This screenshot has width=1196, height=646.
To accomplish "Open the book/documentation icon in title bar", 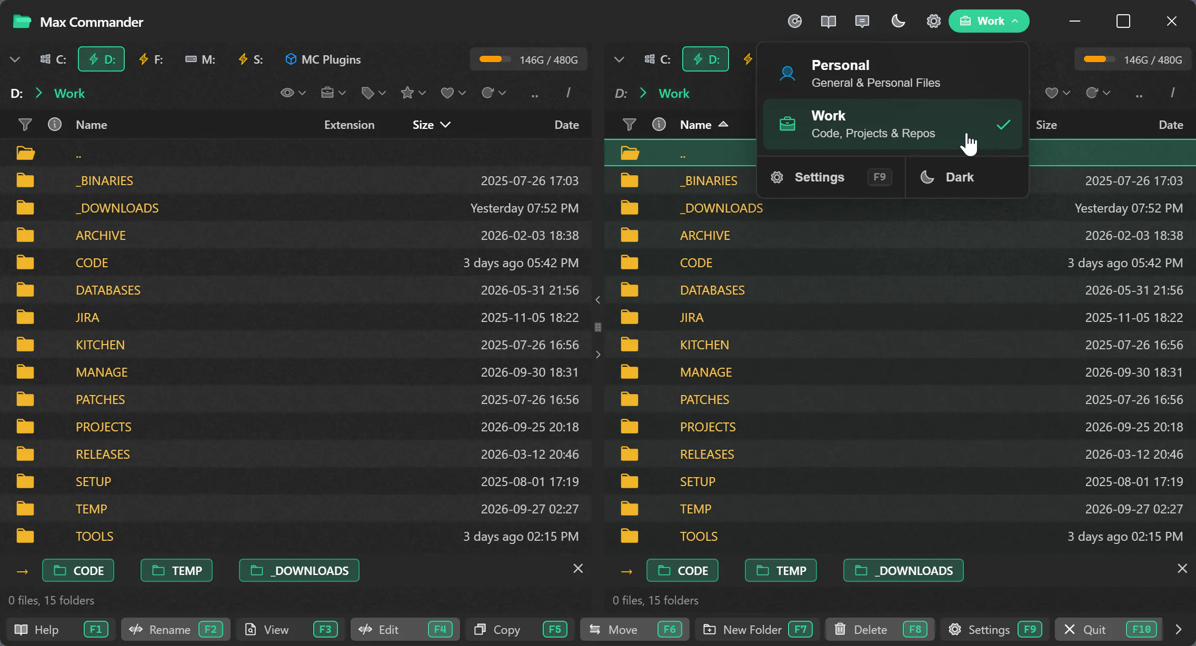I will coord(829,22).
